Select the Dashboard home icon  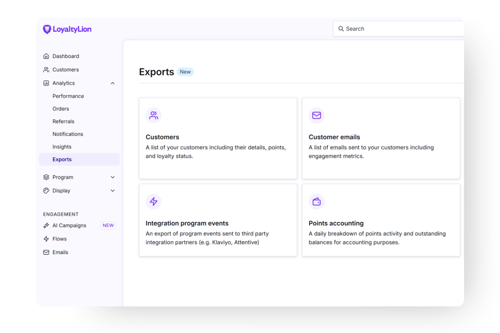click(x=46, y=56)
